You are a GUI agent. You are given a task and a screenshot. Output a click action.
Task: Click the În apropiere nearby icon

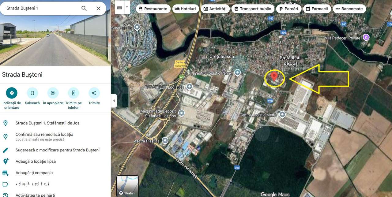53,93
